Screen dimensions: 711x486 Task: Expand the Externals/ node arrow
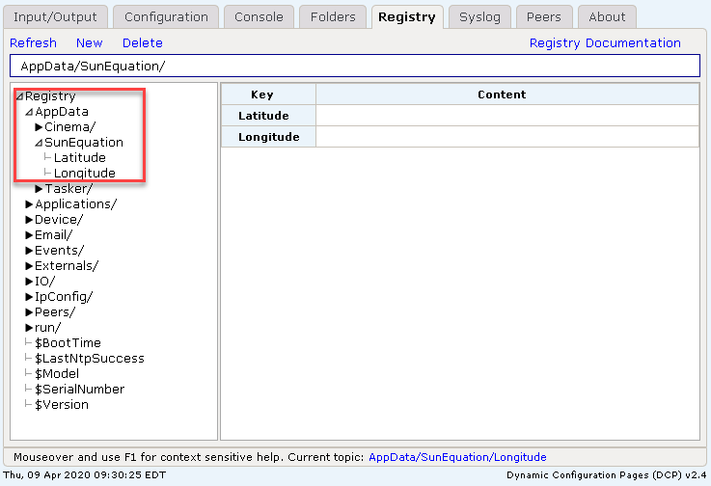(x=29, y=266)
